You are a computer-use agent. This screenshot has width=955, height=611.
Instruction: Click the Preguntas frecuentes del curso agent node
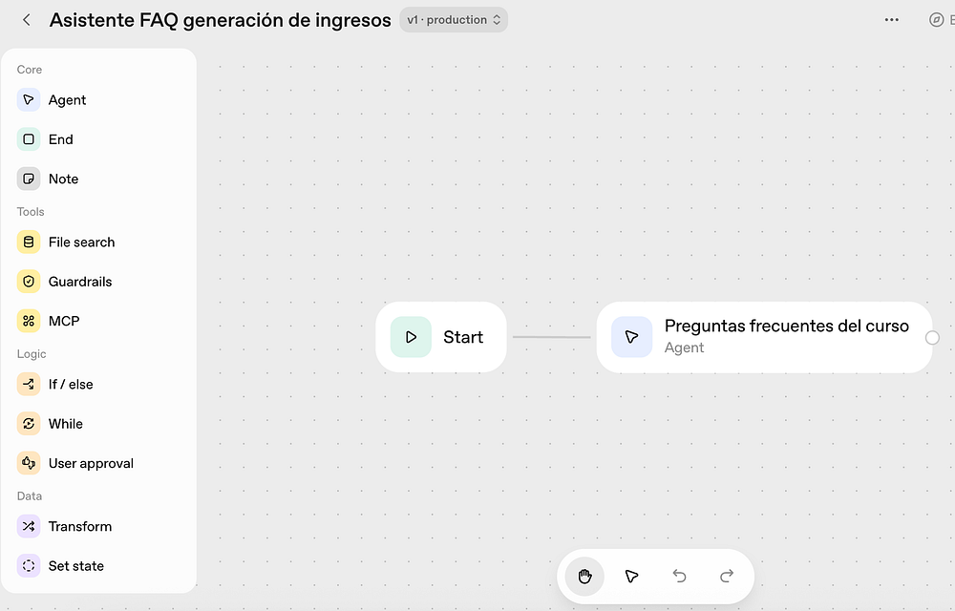[x=764, y=337]
